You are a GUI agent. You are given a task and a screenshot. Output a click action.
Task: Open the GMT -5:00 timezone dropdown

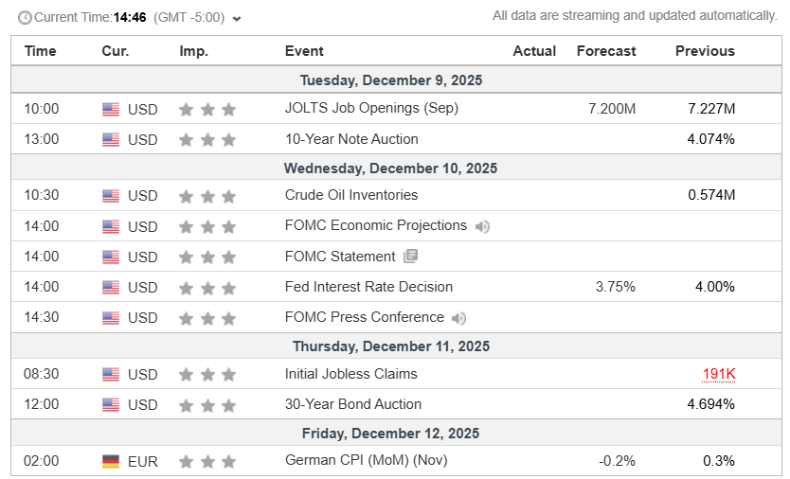236,18
